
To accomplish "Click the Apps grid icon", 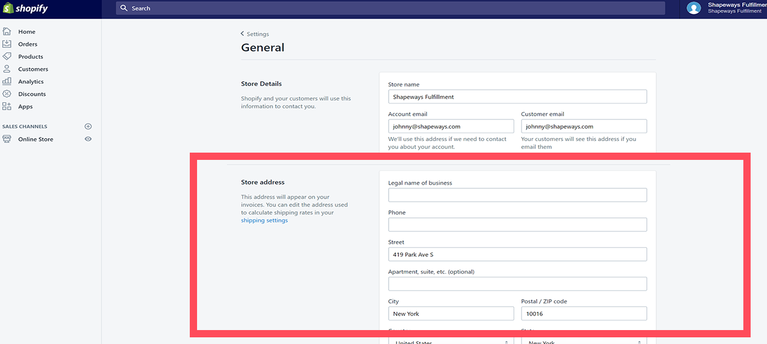I will pyautogui.click(x=7, y=107).
